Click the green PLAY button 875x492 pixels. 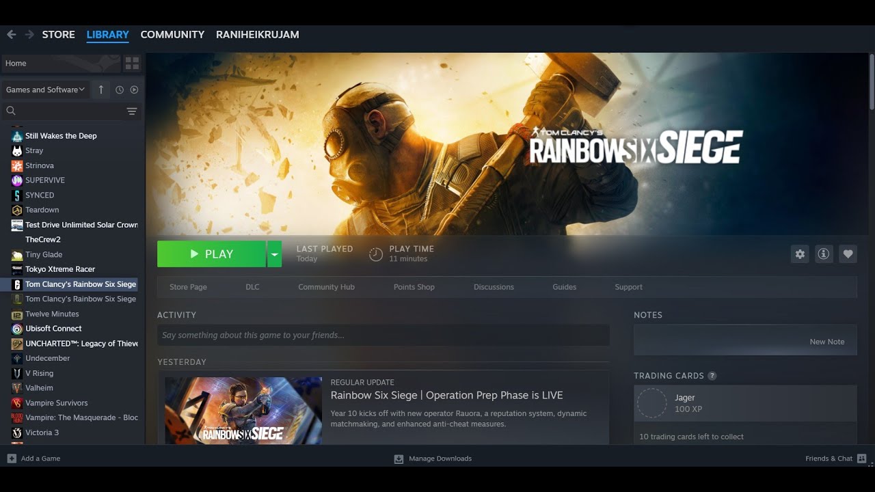(211, 254)
